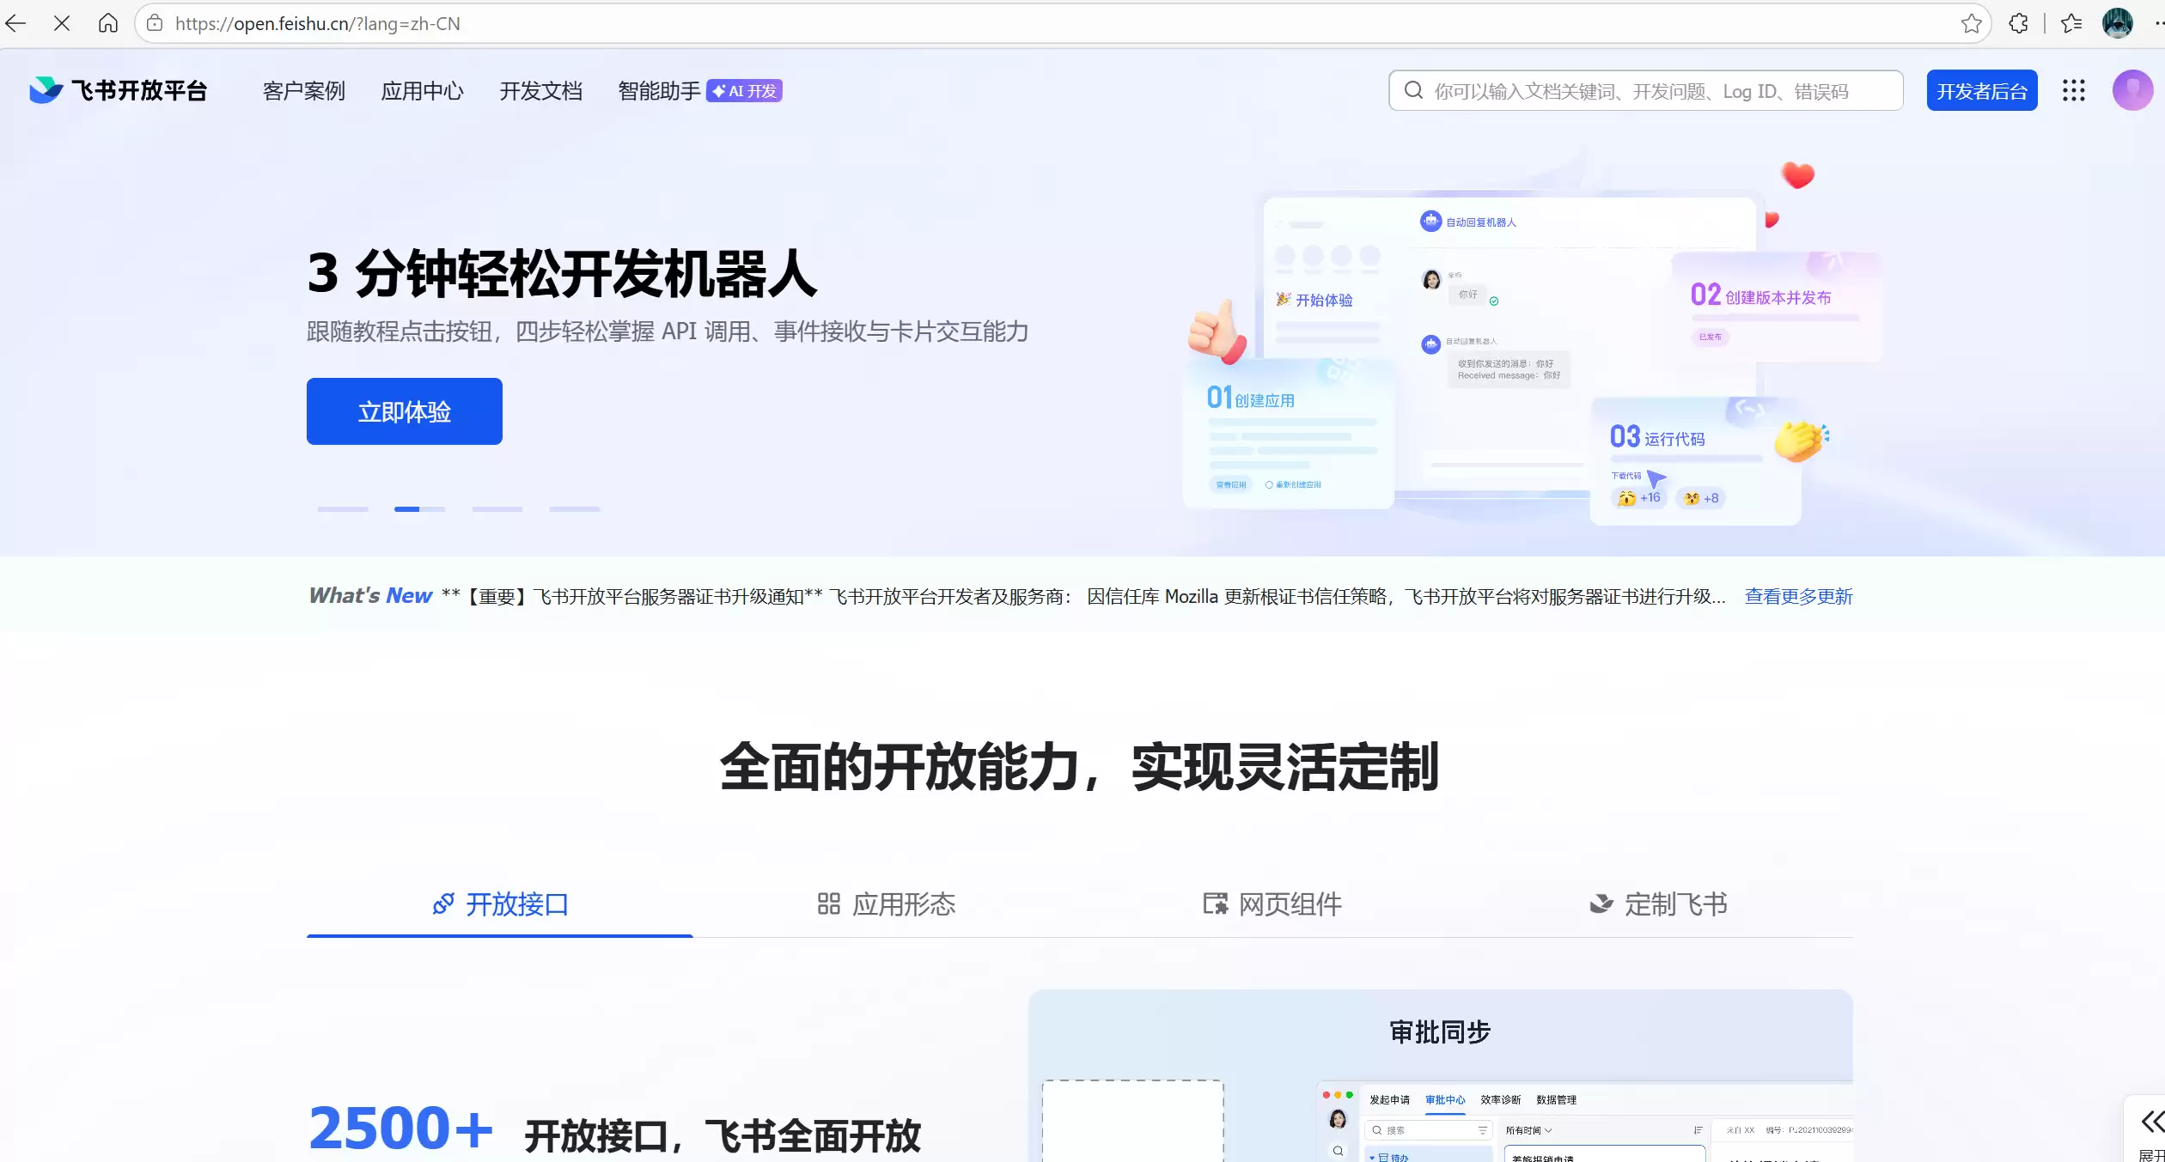Open the browser extensions puzzle icon
The image size is (2165, 1162).
[x=2017, y=23]
